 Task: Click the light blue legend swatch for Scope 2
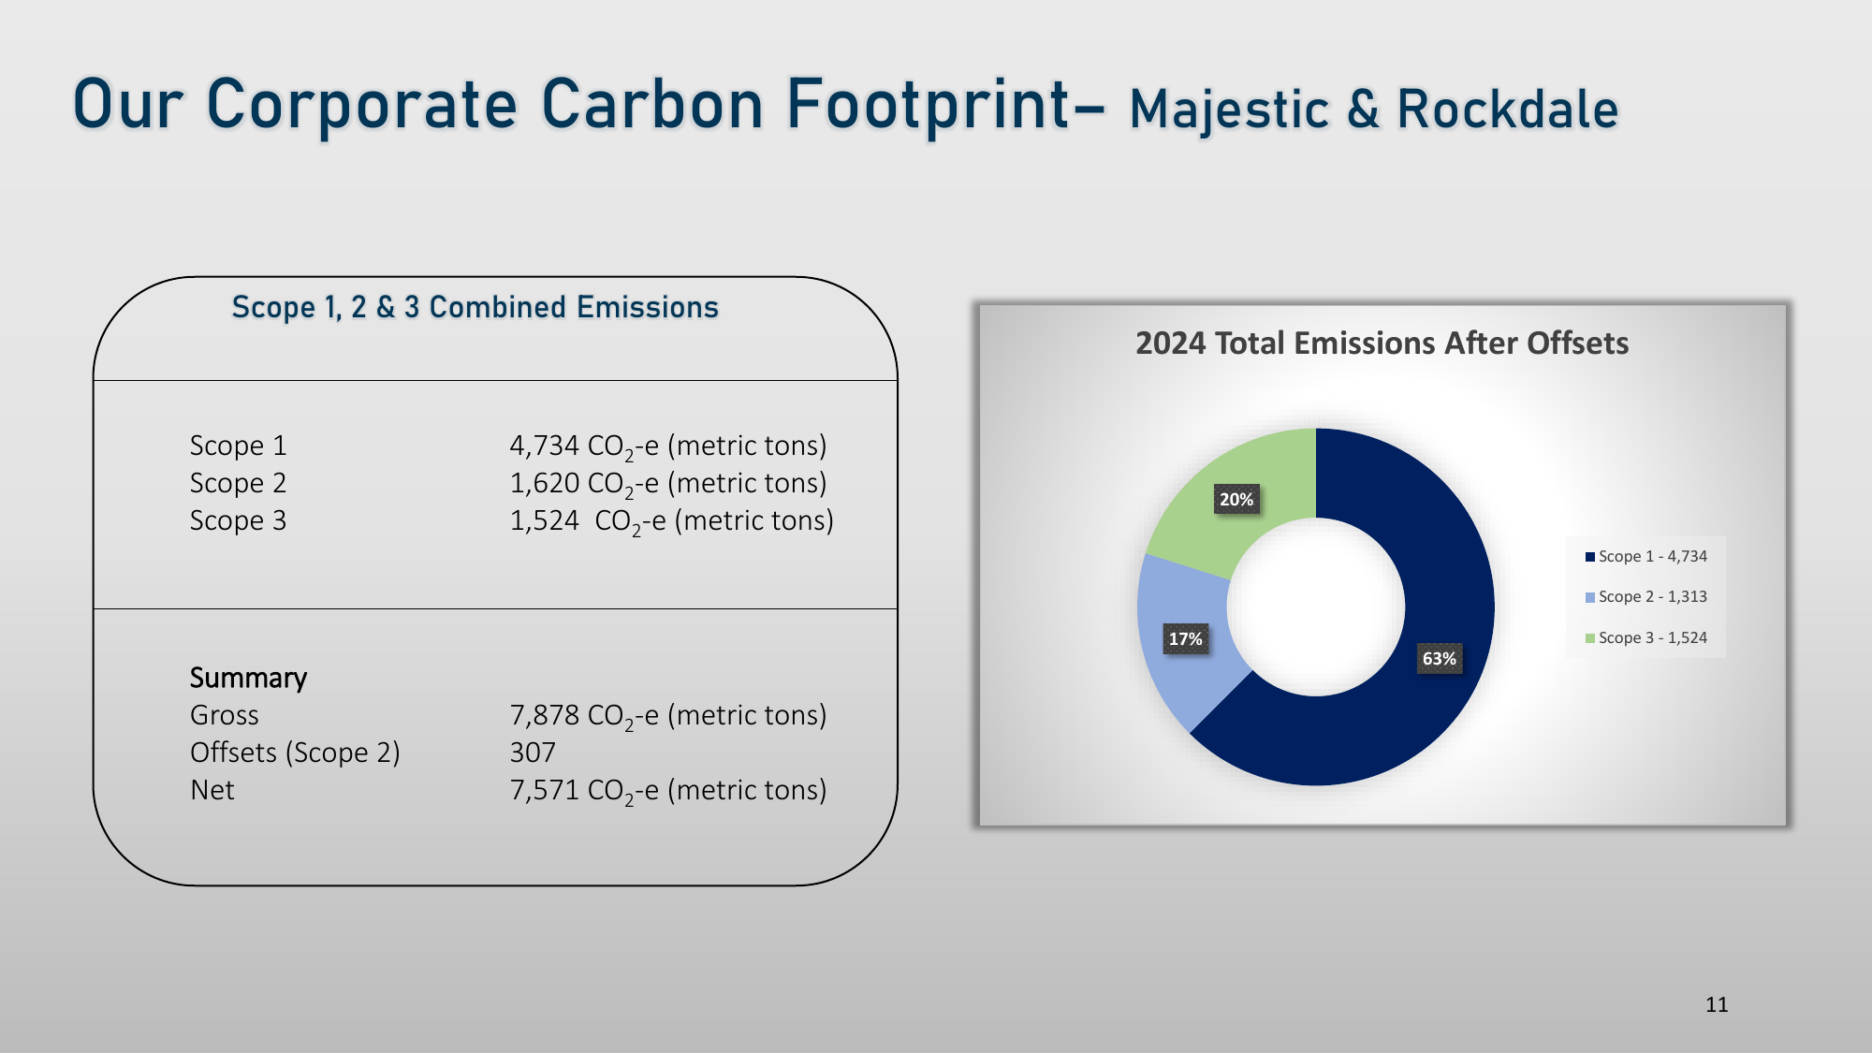tap(1589, 597)
